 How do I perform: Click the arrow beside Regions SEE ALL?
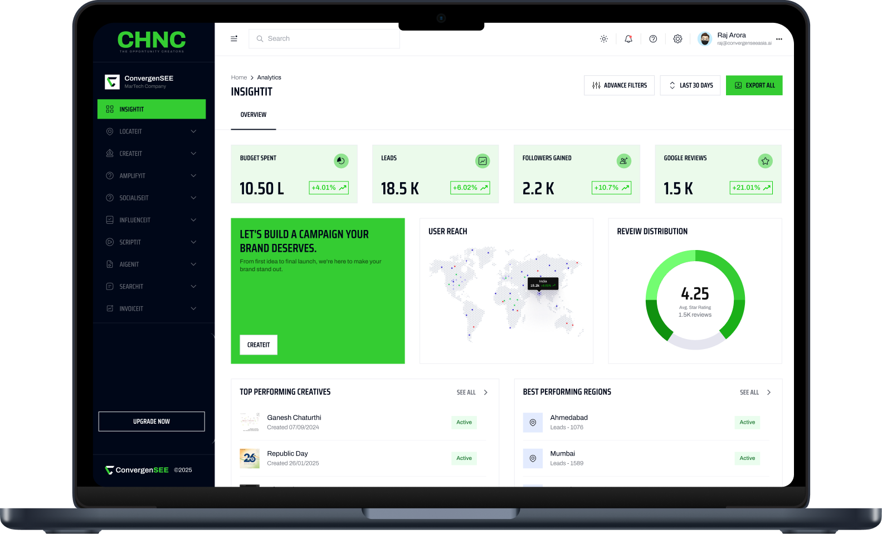tap(769, 393)
